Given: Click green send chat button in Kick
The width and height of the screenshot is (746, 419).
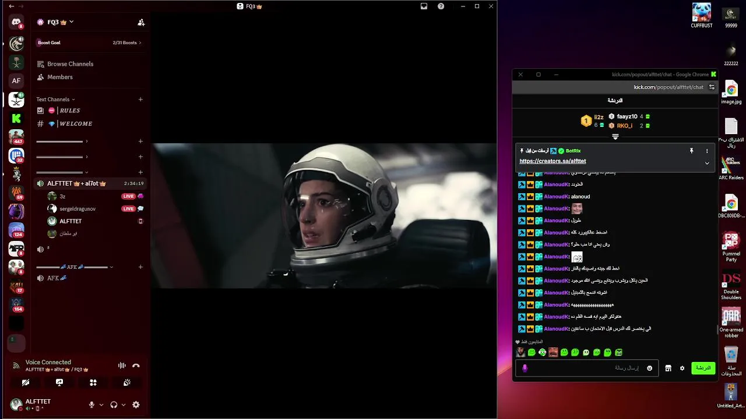Looking at the screenshot, I should click(x=703, y=368).
